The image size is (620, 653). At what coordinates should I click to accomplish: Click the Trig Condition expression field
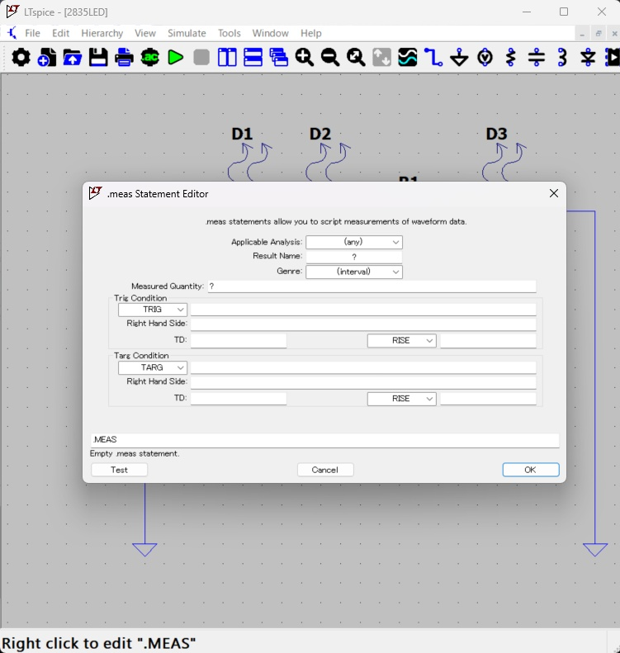tap(363, 310)
